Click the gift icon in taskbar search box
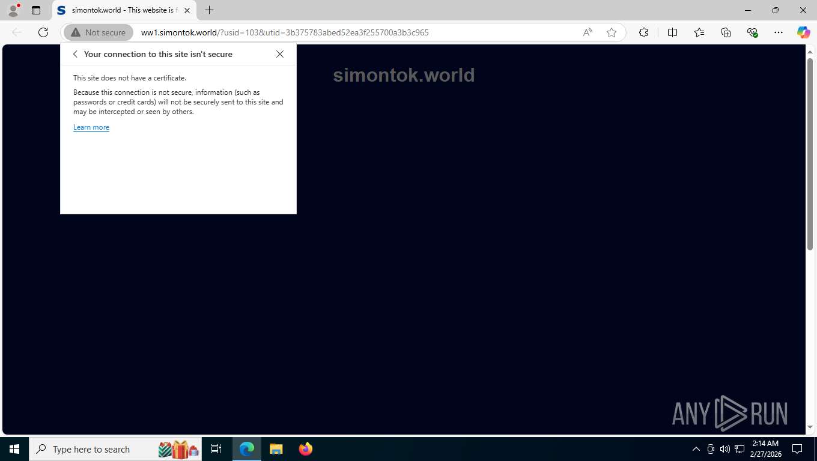This screenshot has height=461, width=817. [179, 449]
